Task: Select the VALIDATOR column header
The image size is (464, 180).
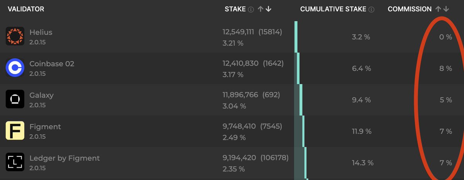Action: (x=26, y=9)
